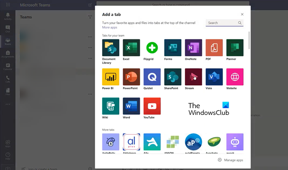Choose the Avochato avocado tile

click(214, 142)
